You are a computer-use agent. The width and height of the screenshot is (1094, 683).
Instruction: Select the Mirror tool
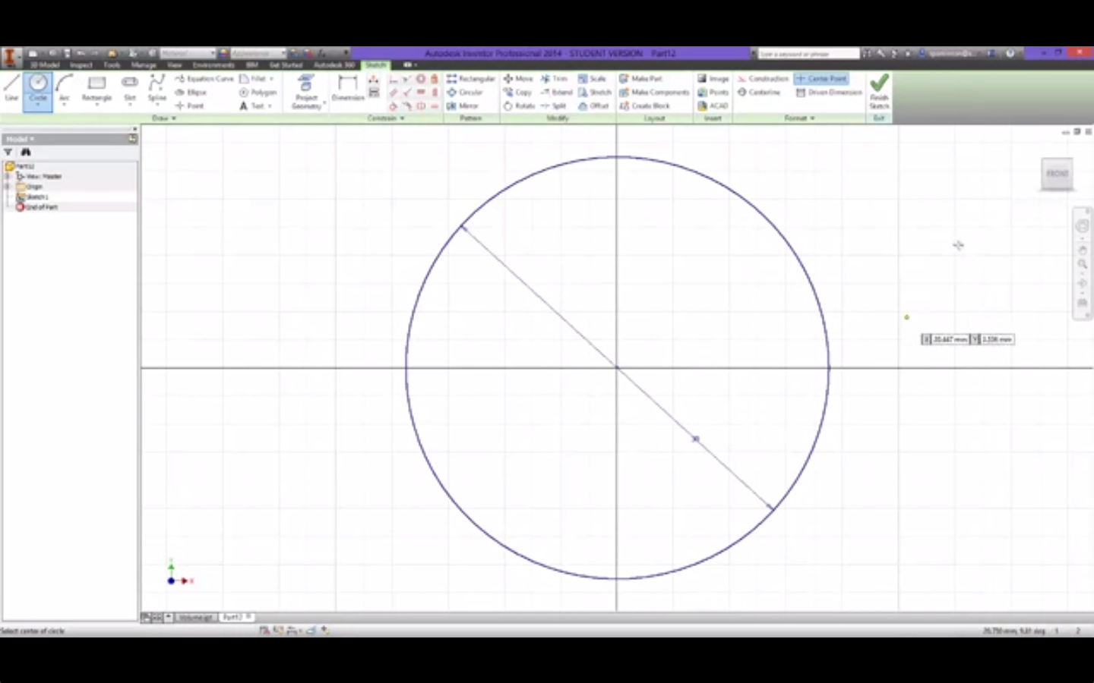(463, 106)
